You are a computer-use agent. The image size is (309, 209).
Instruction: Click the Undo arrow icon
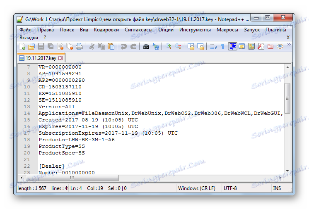[123, 47]
